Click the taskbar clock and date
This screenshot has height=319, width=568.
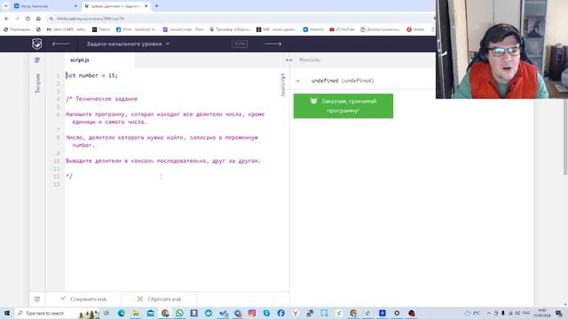(x=542, y=313)
